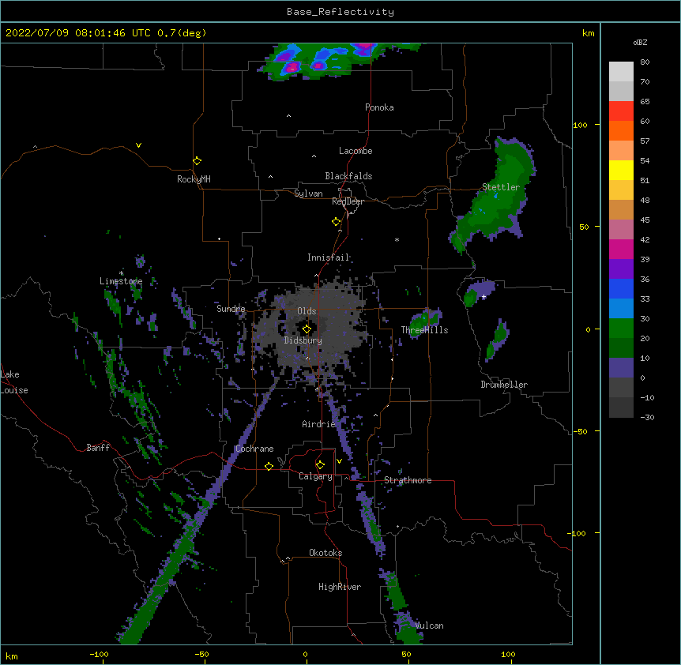Pick the light blue 30-33 dBZ legend swatch

pyautogui.click(x=621, y=308)
